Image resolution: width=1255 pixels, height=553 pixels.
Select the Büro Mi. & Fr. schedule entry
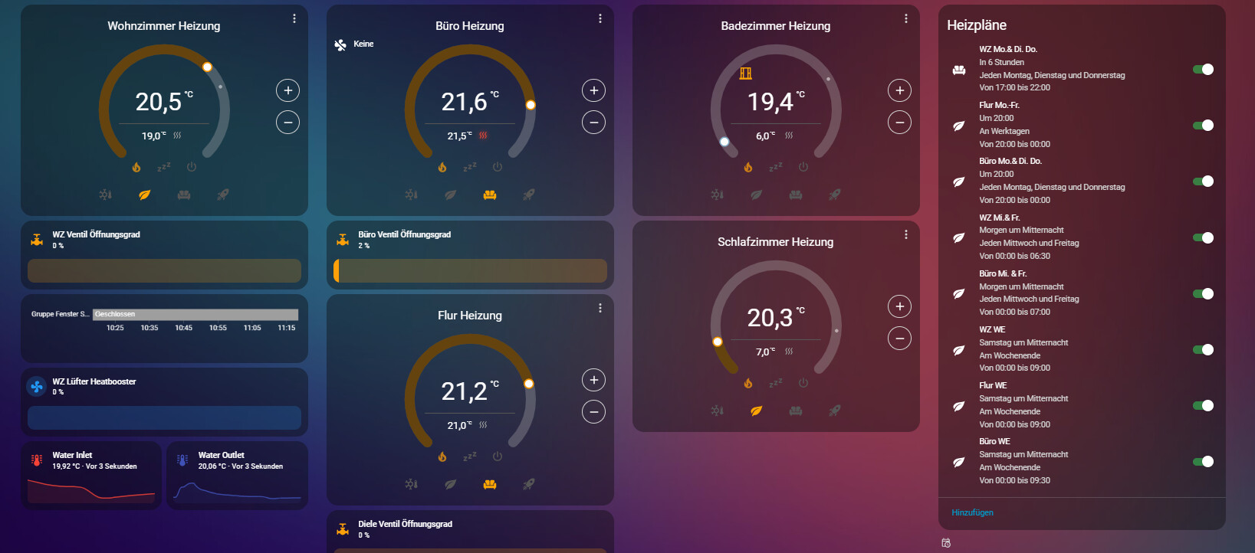pyautogui.click(x=1028, y=293)
